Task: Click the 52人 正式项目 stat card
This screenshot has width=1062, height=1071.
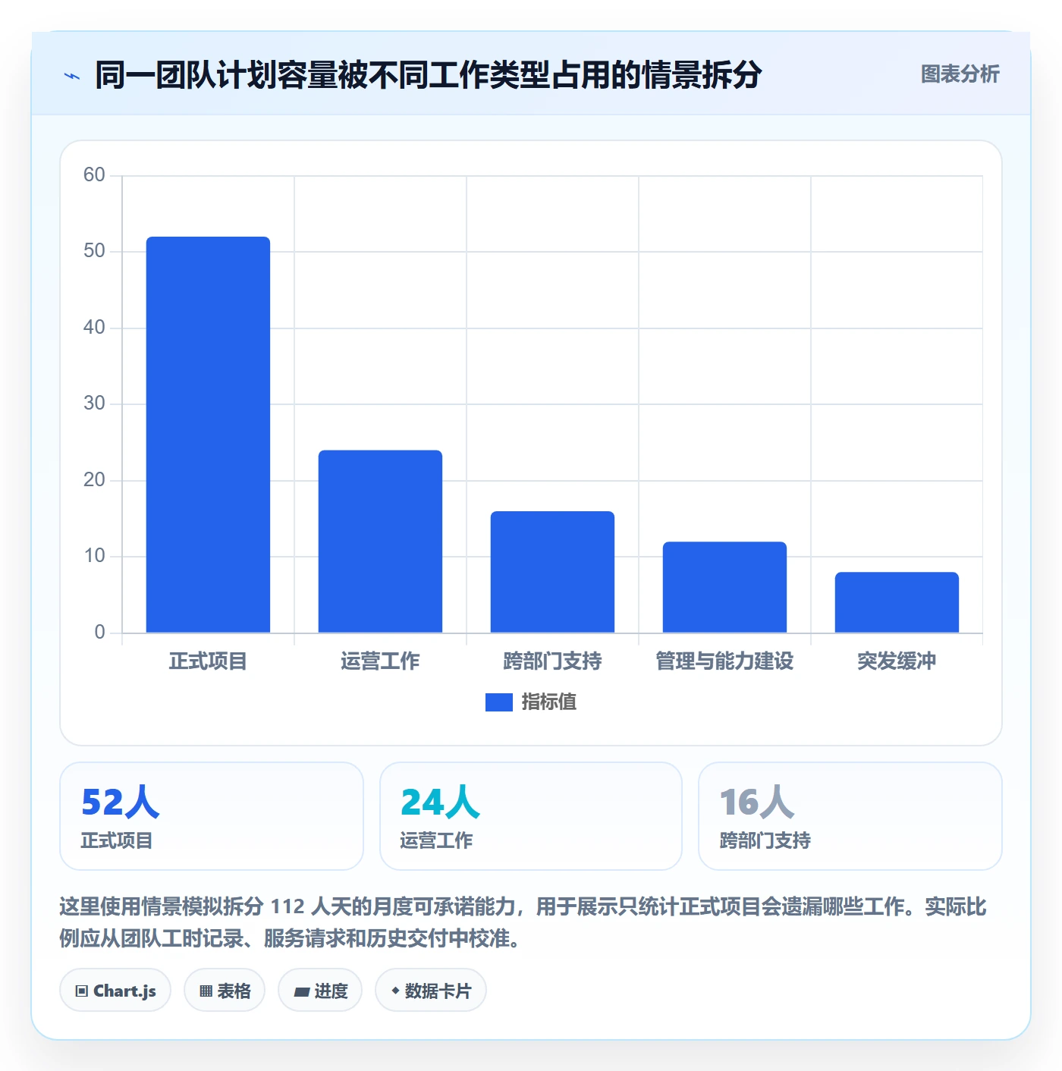Action: (212, 816)
